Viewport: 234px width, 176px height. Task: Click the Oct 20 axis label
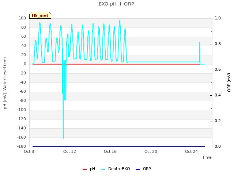click(151, 151)
